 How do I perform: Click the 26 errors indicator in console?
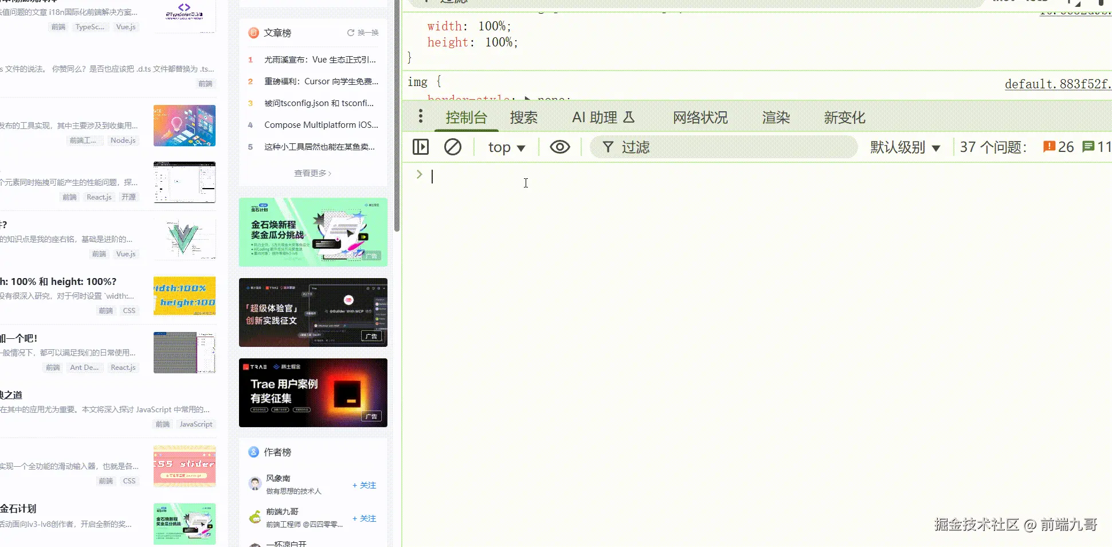tap(1058, 147)
